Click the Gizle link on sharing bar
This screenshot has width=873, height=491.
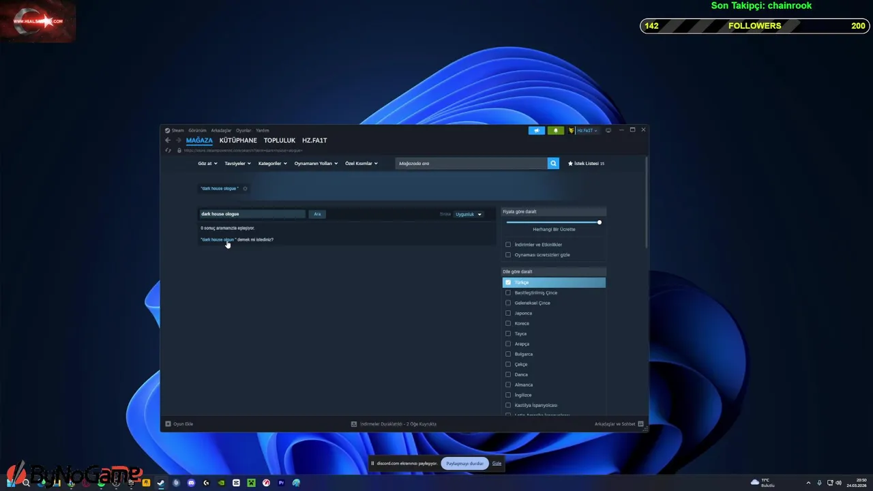coord(497,464)
